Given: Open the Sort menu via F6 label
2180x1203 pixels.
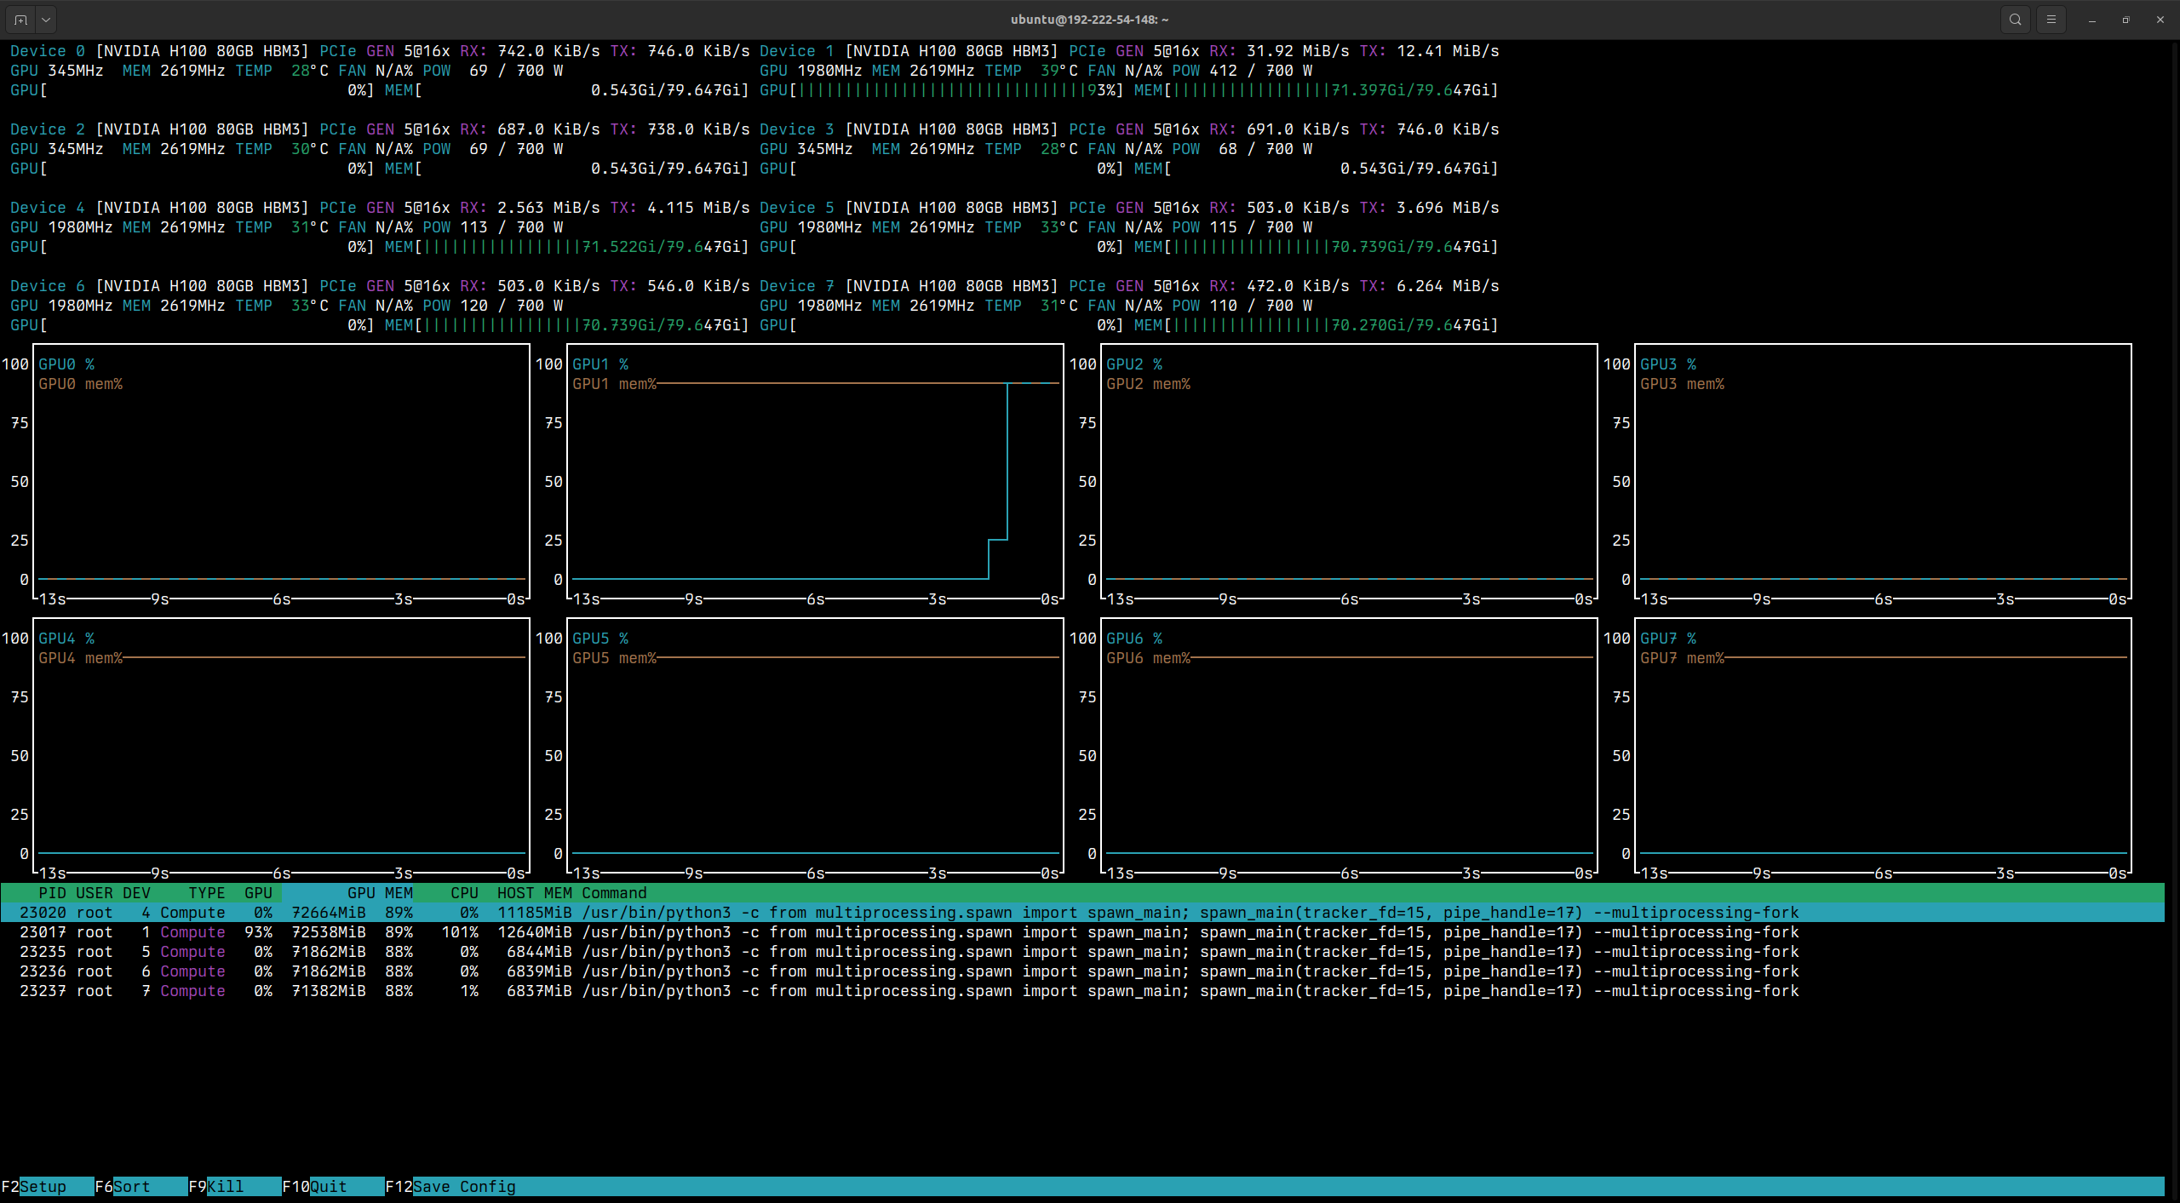Looking at the screenshot, I should (x=132, y=1186).
